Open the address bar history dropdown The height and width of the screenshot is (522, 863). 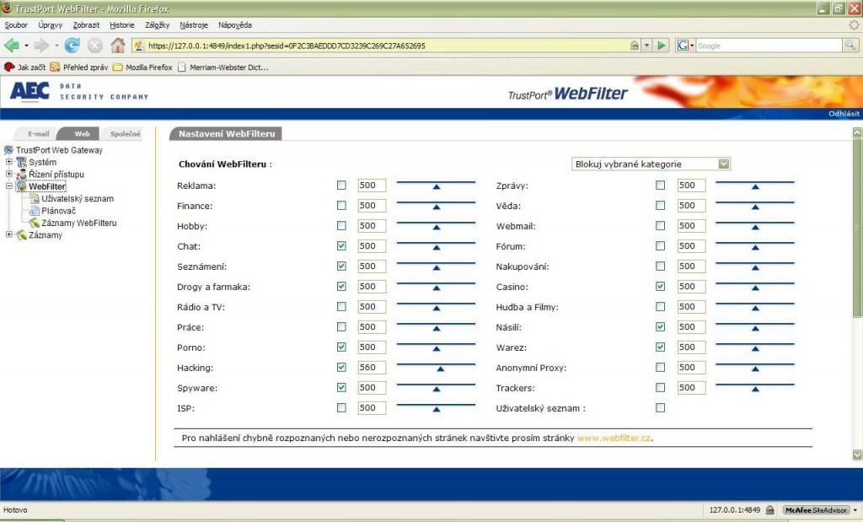[647, 46]
